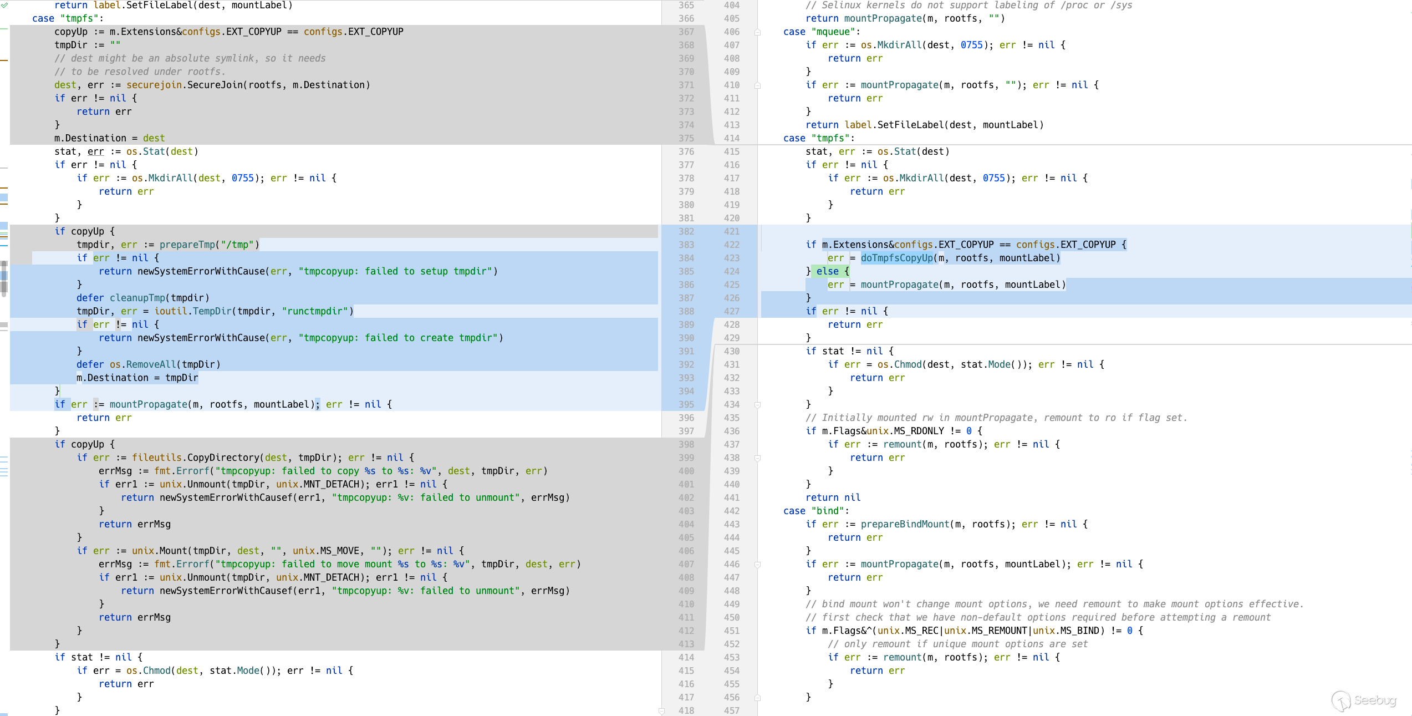Viewport: 1412px width, 716px height.
Task: Click prepareBindMount function call
Action: [905, 524]
